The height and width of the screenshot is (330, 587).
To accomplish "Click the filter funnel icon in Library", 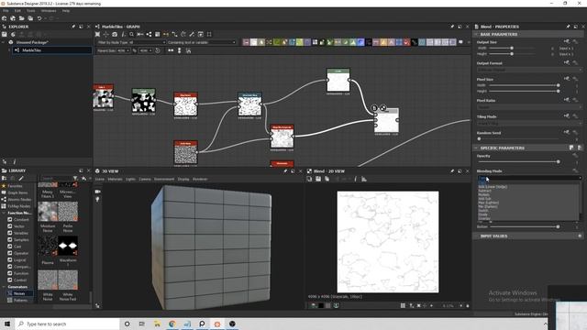I will point(75,179).
